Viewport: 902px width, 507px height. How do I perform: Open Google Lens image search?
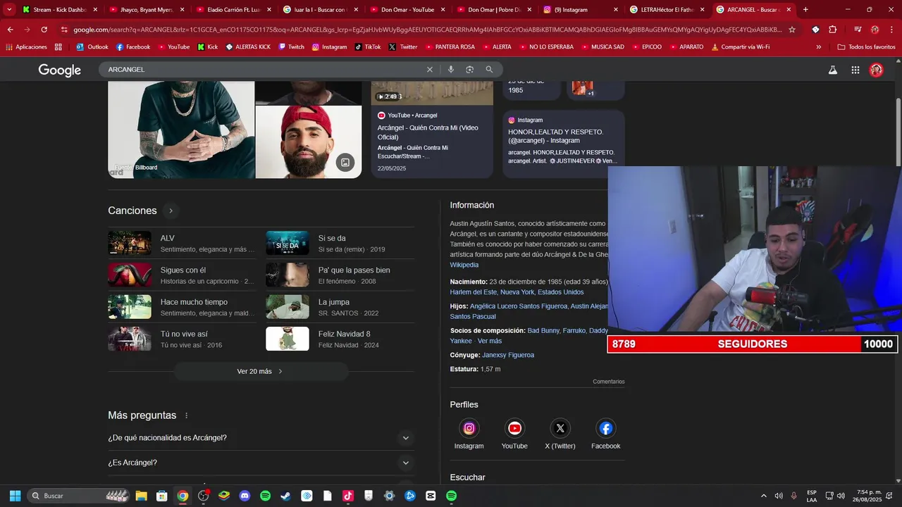point(469,70)
